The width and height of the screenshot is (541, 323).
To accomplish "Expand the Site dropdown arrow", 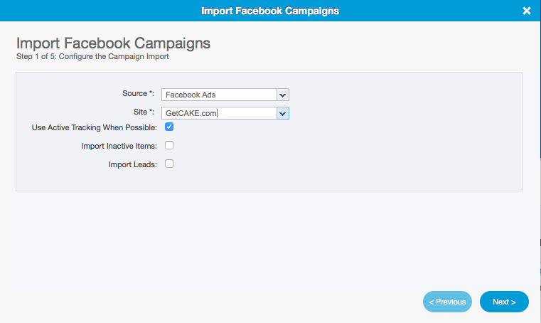I will pyautogui.click(x=282, y=112).
